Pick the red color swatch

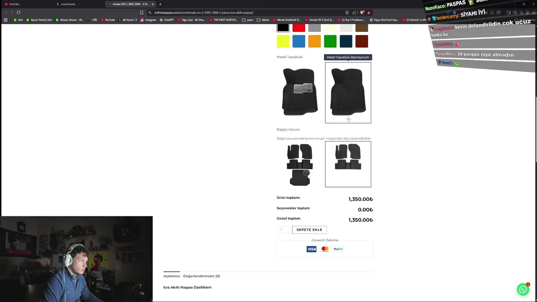point(299,27)
